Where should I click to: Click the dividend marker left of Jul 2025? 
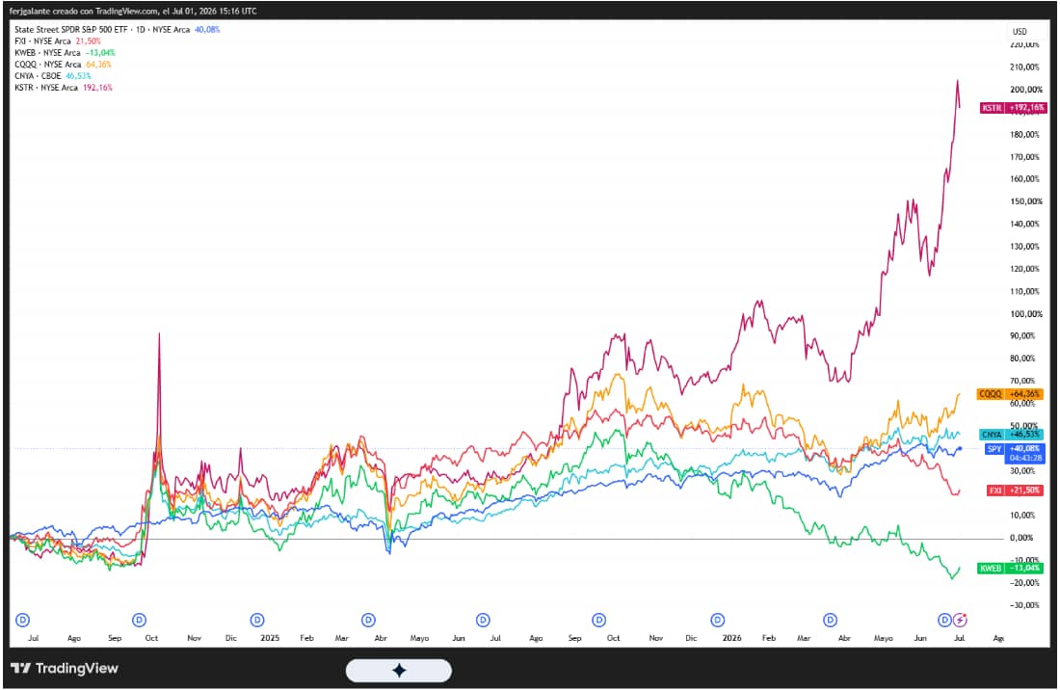483,620
